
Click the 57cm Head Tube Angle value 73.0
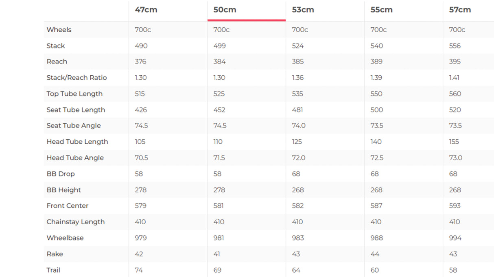pos(455,158)
